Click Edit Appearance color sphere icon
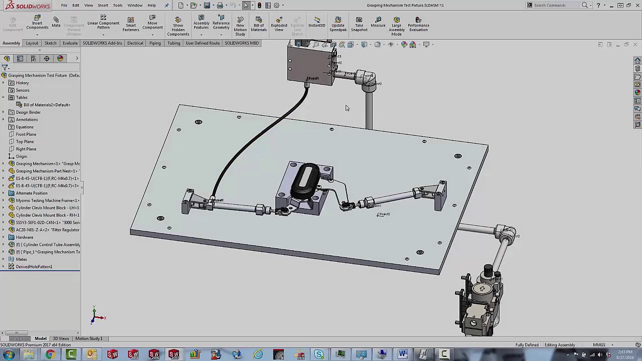Screen dimensions: 642x361 coord(404,44)
